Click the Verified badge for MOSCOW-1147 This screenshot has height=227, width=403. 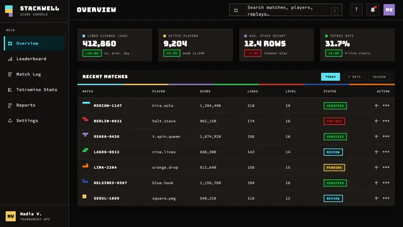click(x=335, y=106)
